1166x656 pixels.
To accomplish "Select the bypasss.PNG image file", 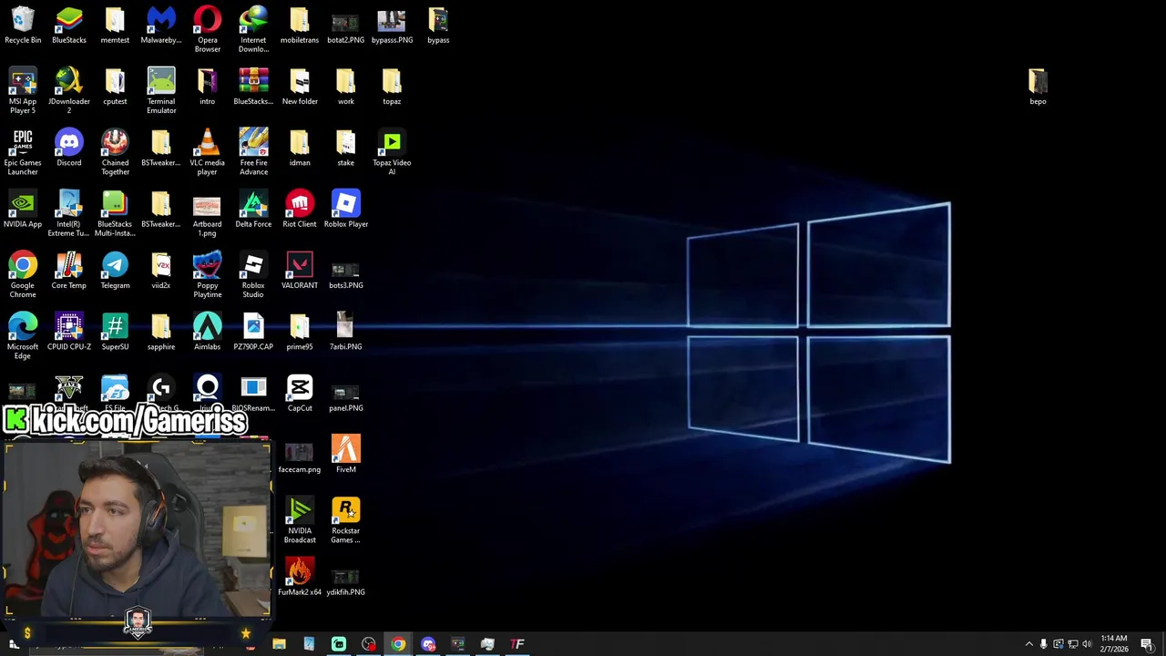I will (x=392, y=26).
